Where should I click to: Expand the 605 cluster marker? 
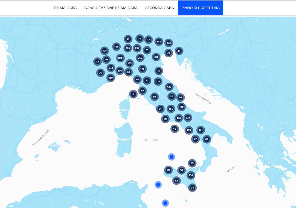tap(128, 48)
